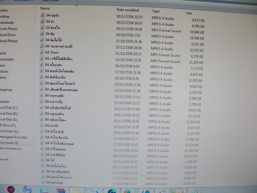Click the size value 10,300 KB
Image resolution: width=257 pixels, height=193 pixels.
point(197,38)
